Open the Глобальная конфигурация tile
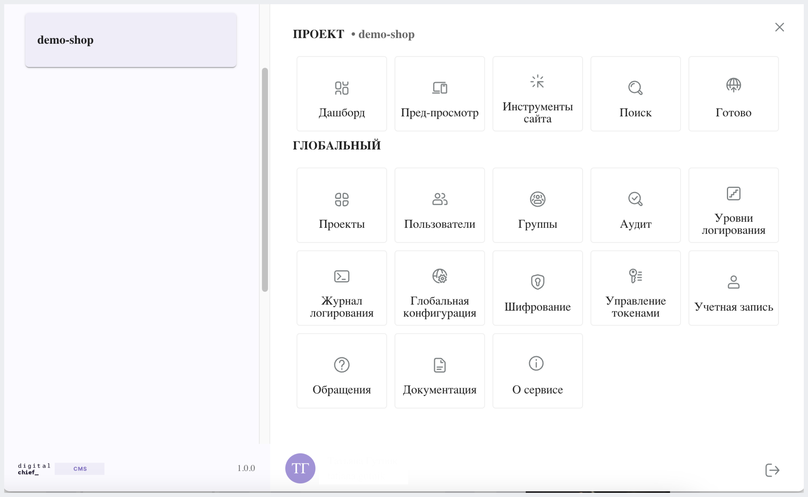This screenshot has height=497, width=808. (x=440, y=288)
